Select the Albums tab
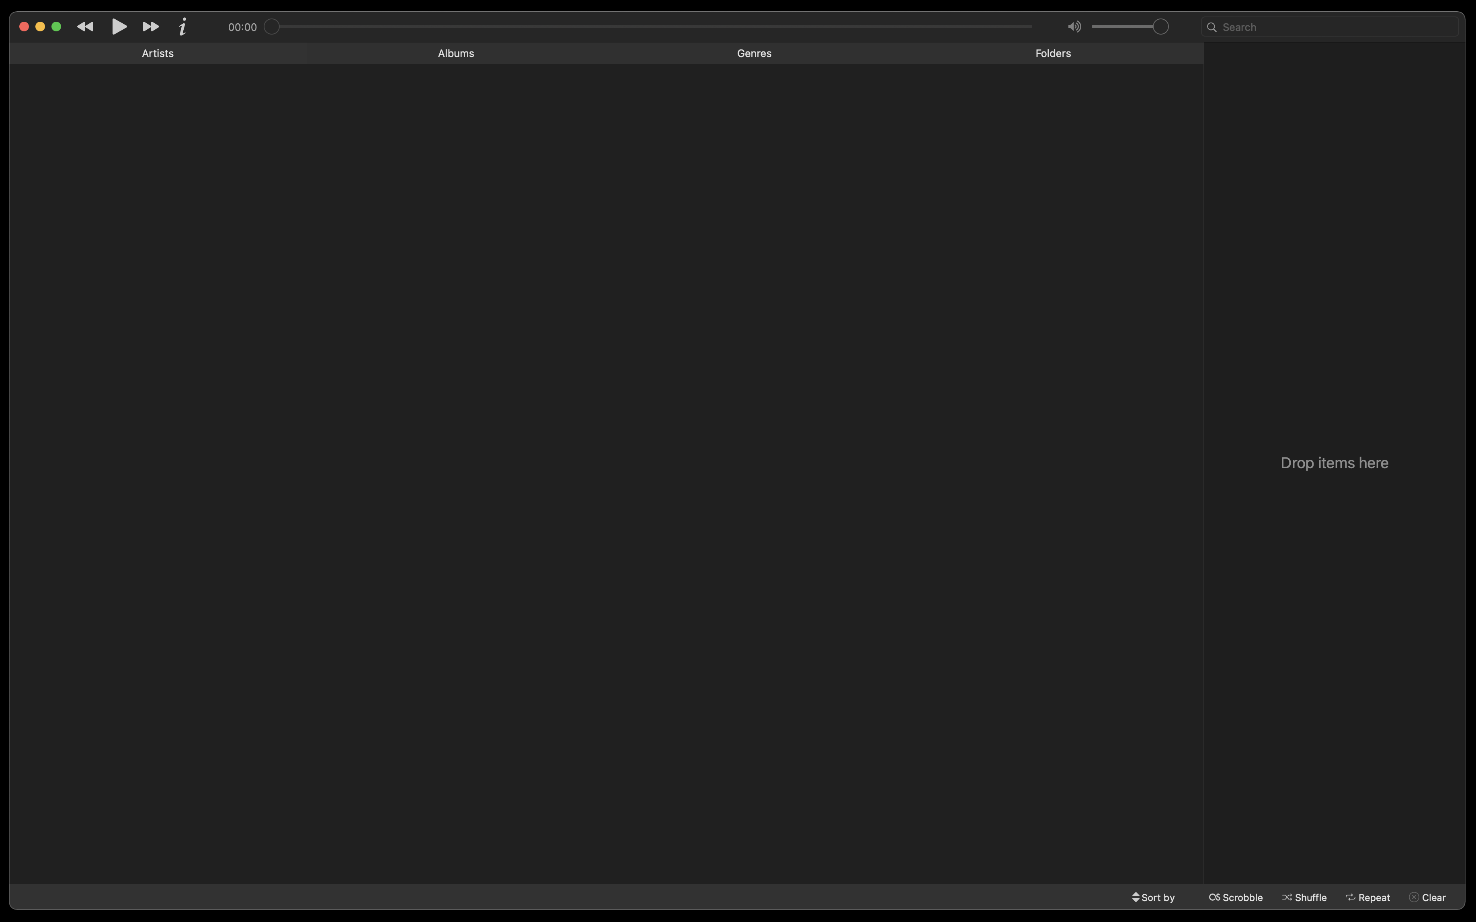Image resolution: width=1476 pixels, height=922 pixels. click(455, 53)
